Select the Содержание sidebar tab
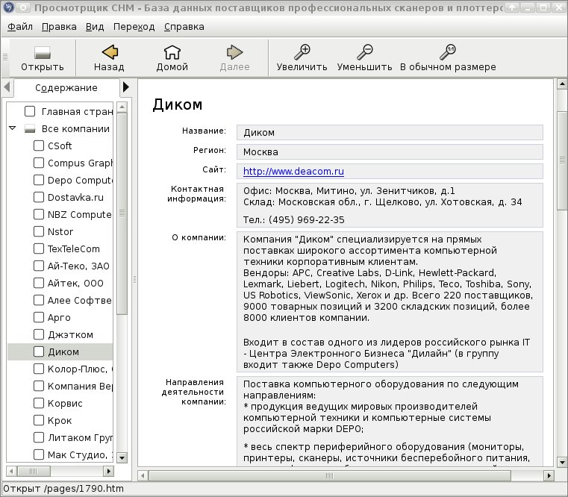Viewport: 568px width, 497px height. point(66,87)
